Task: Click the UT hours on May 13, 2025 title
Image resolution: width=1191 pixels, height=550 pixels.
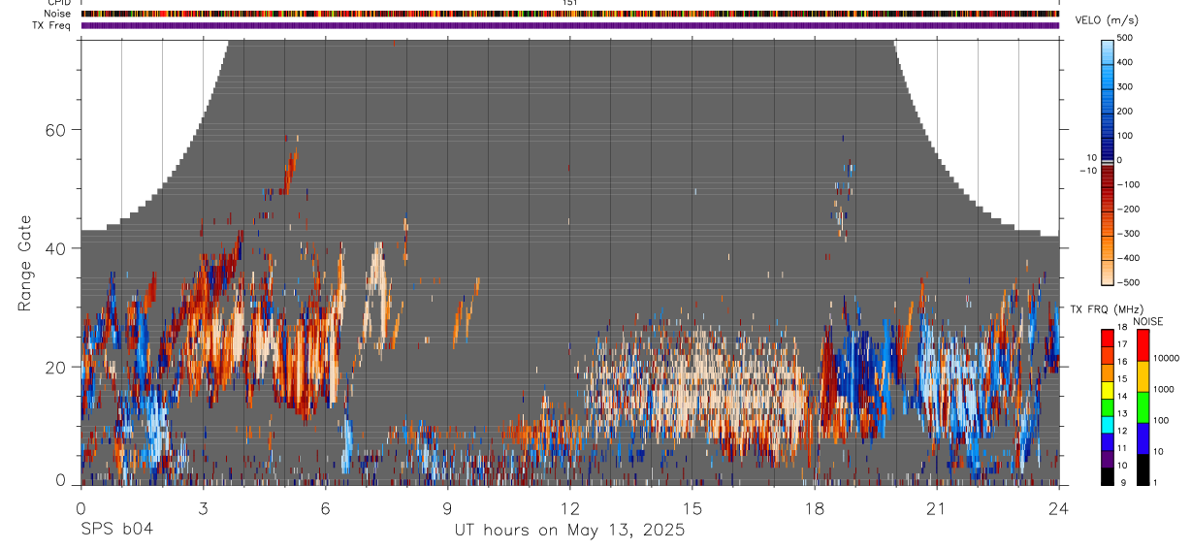Action: (x=569, y=531)
